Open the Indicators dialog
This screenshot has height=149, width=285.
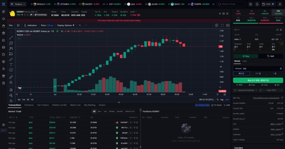pyautogui.click(x=31, y=25)
